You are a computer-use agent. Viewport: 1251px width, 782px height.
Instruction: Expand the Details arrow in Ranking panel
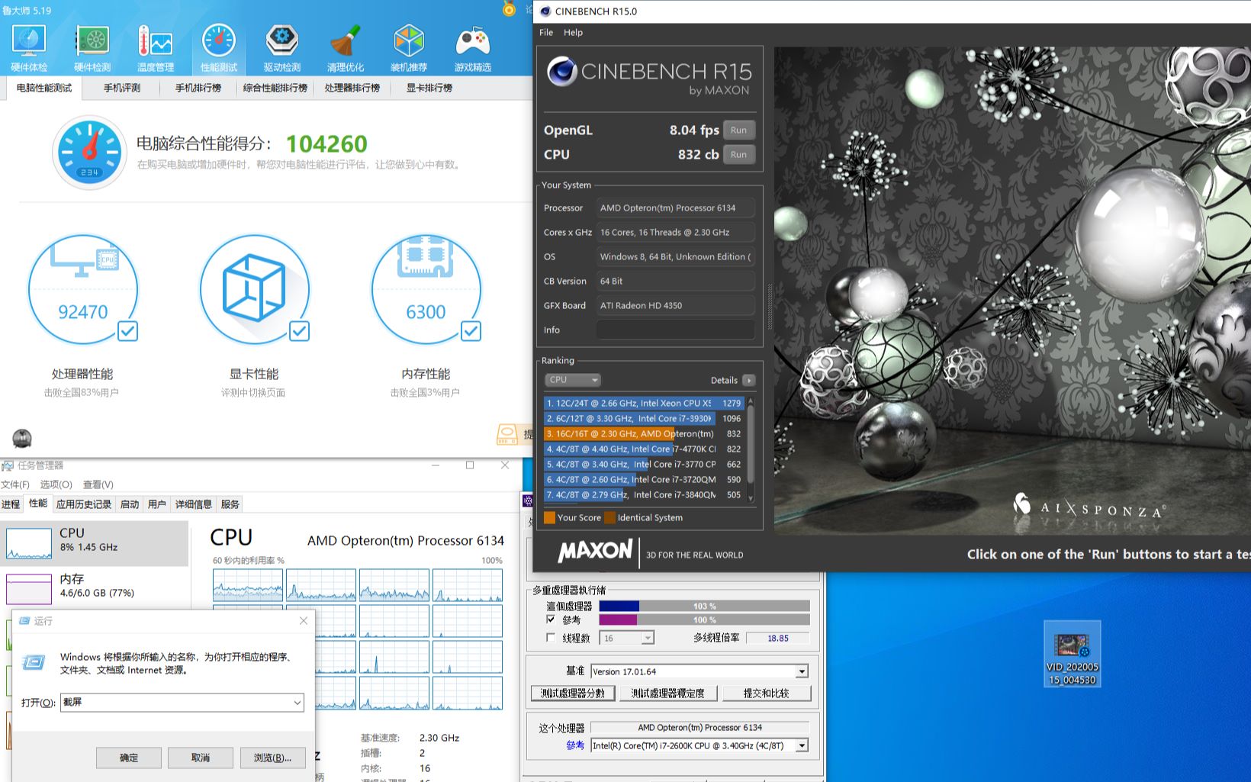pyautogui.click(x=748, y=380)
